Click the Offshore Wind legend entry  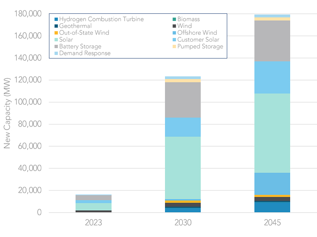[197, 33]
